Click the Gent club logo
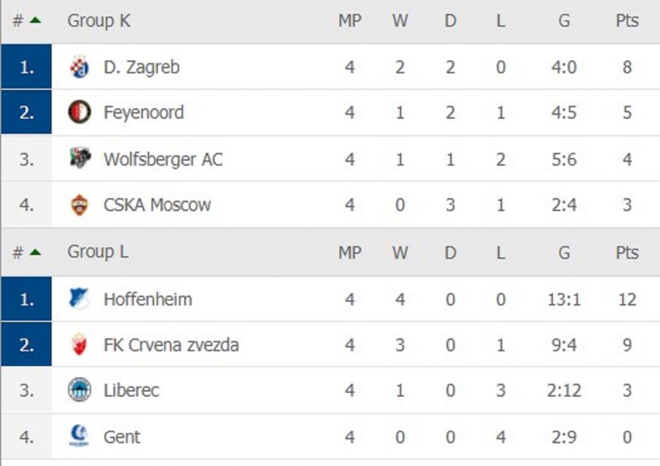The image size is (660, 466). tap(79, 436)
